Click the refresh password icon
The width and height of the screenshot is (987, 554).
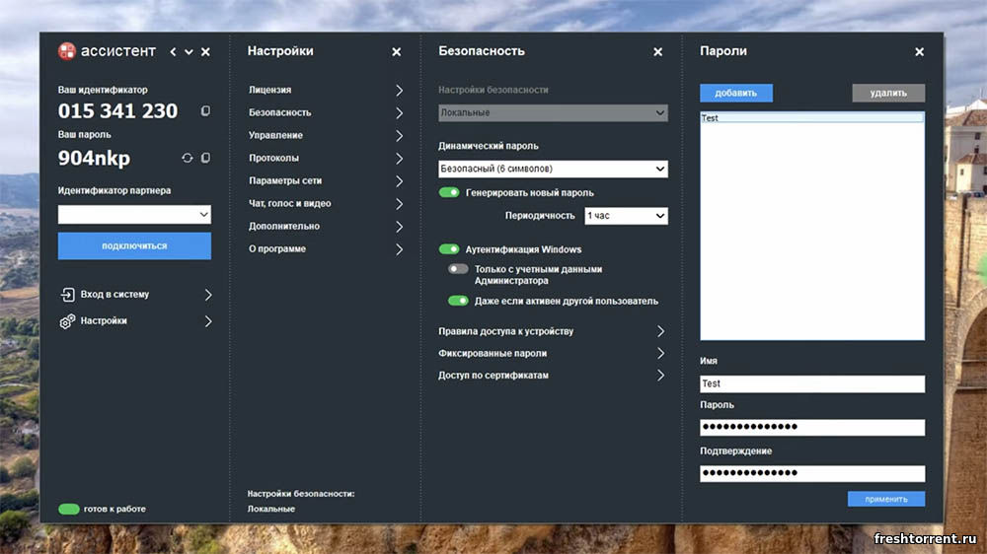pos(188,158)
